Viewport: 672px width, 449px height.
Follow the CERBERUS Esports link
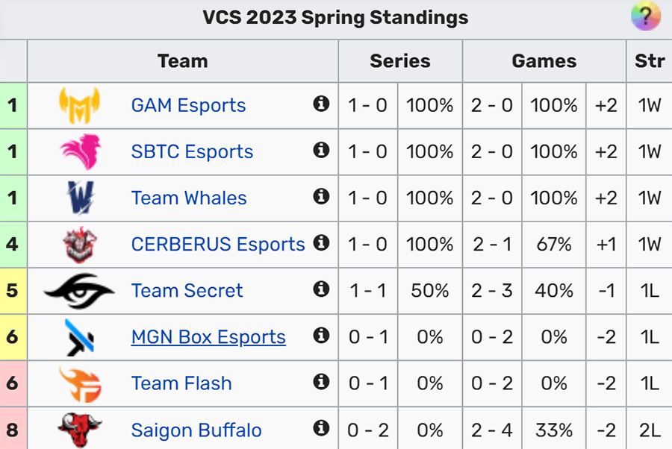coord(218,244)
